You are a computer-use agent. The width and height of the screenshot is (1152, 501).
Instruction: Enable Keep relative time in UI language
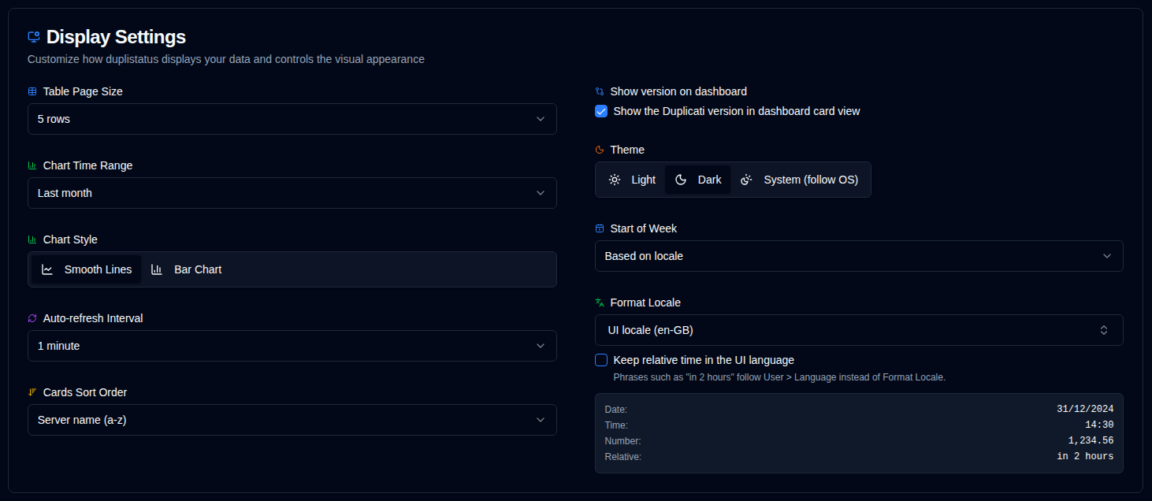[x=601, y=360]
